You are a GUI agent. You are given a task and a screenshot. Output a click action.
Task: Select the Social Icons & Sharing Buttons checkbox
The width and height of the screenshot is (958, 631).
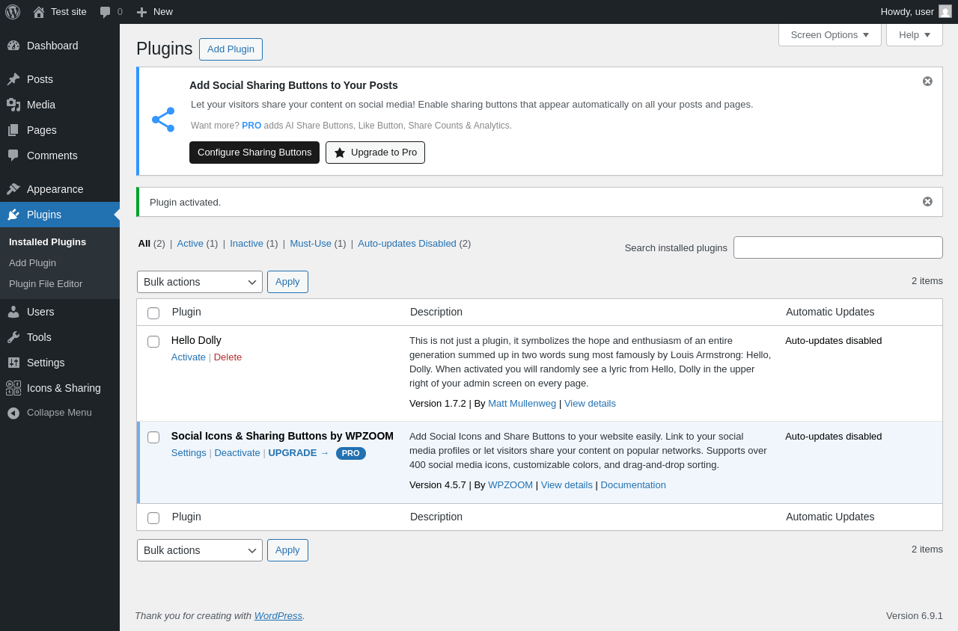(153, 437)
